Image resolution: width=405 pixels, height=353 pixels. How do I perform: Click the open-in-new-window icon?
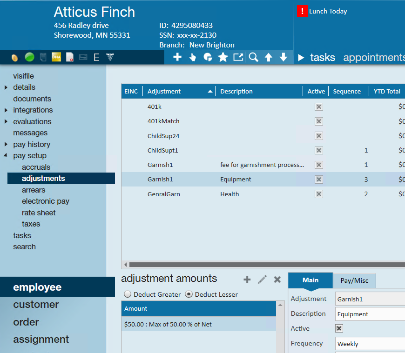(x=238, y=57)
